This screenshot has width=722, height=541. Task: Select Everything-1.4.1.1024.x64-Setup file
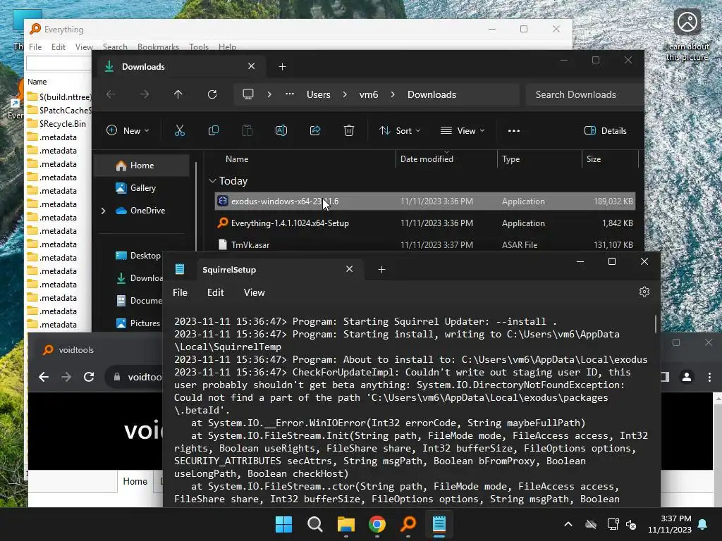pyautogui.click(x=425, y=223)
